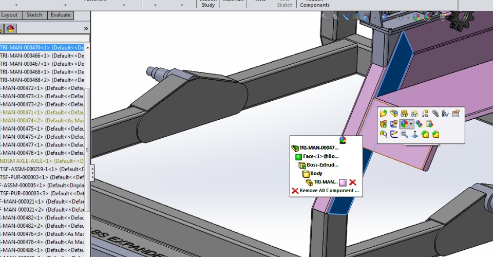
Task: Select tree item TRI-MAN-000467<1>
Action: click(42, 64)
